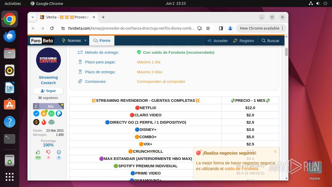Click the neutral face rating icon
Screen dimensions: 332x187
click(x=59, y=152)
